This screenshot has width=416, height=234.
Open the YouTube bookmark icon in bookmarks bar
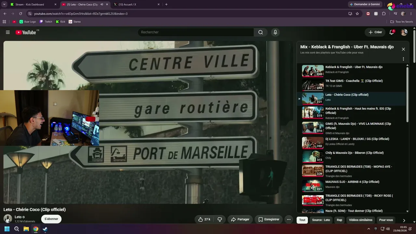(x=14, y=22)
